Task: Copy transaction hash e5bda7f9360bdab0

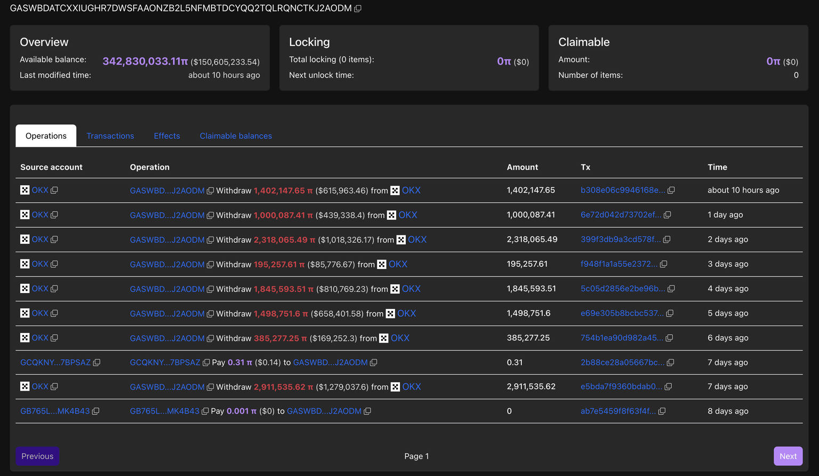Action: point(668,387)
